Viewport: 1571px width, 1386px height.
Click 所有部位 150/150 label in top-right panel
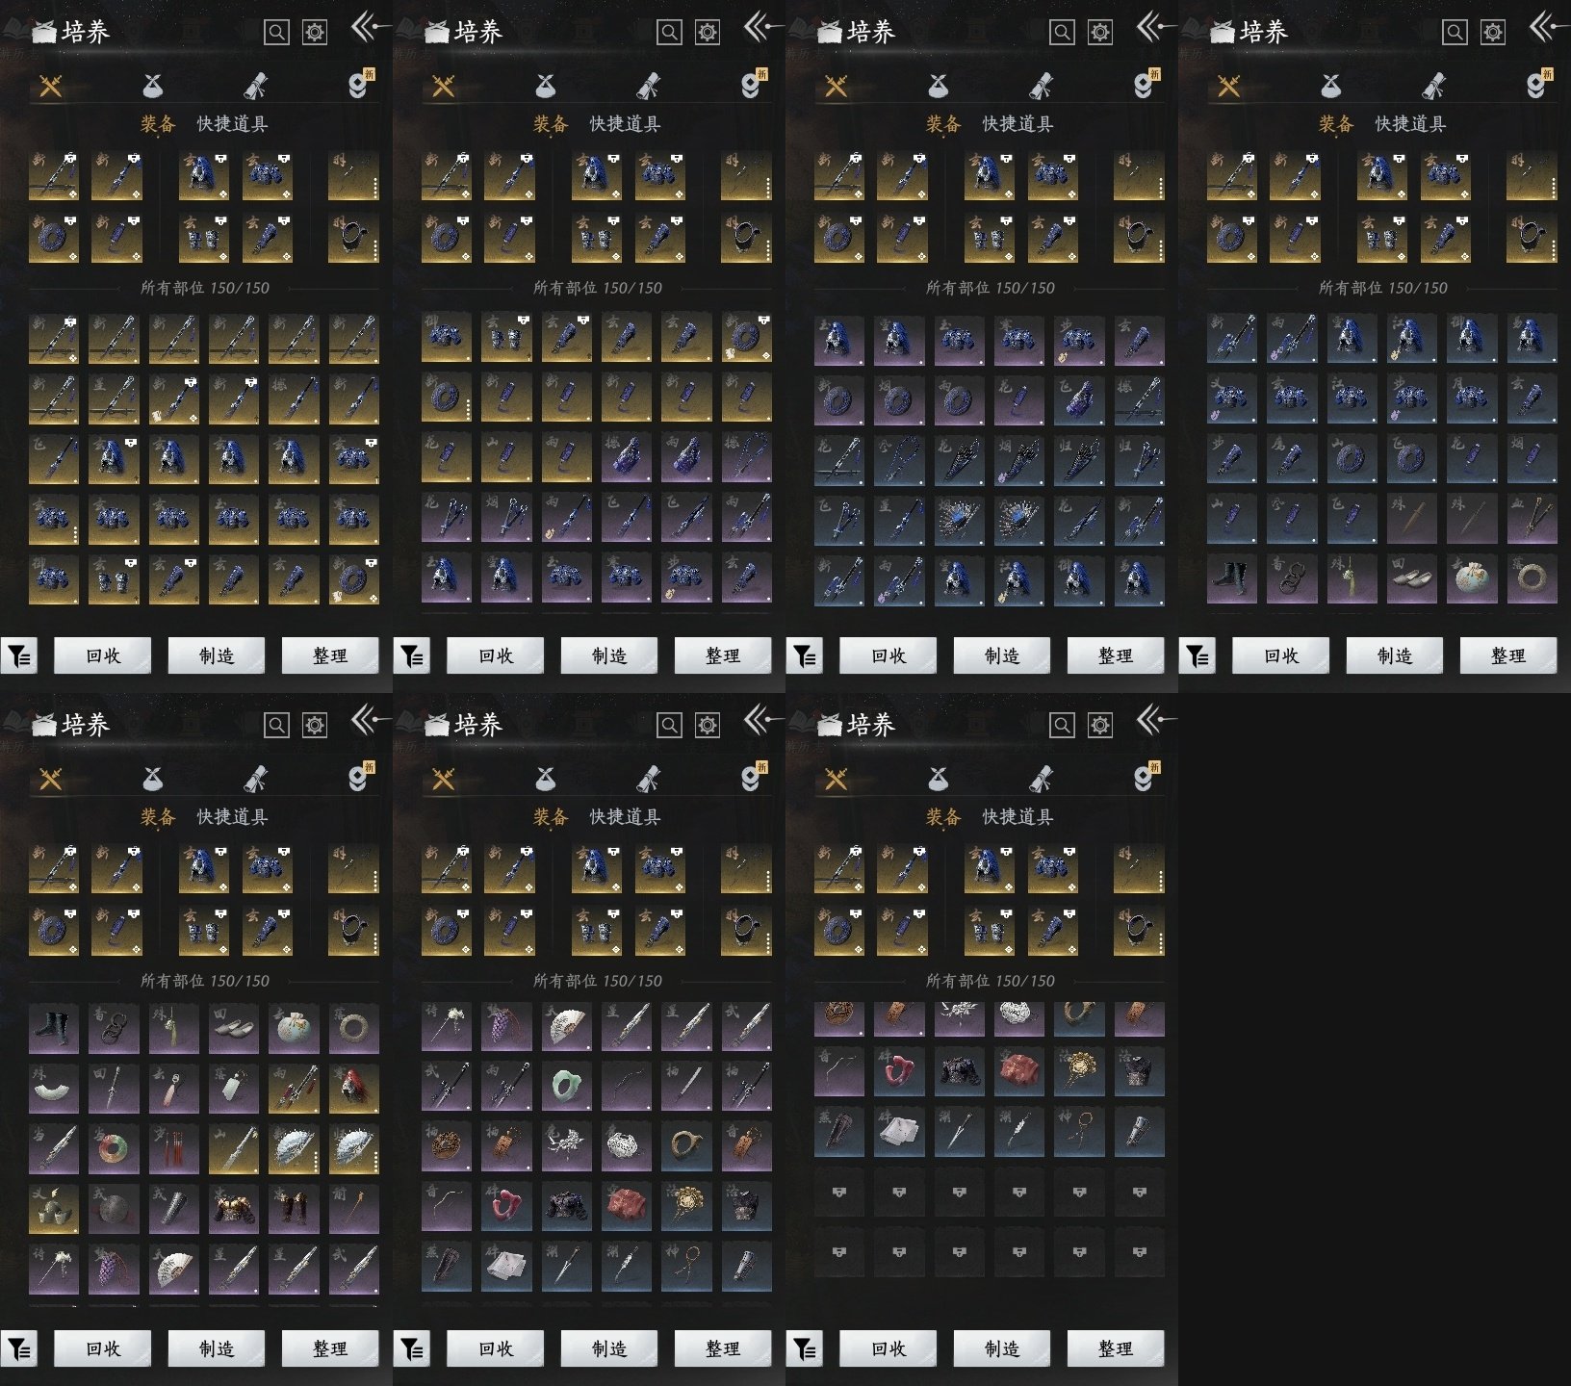click(1382, 288)
